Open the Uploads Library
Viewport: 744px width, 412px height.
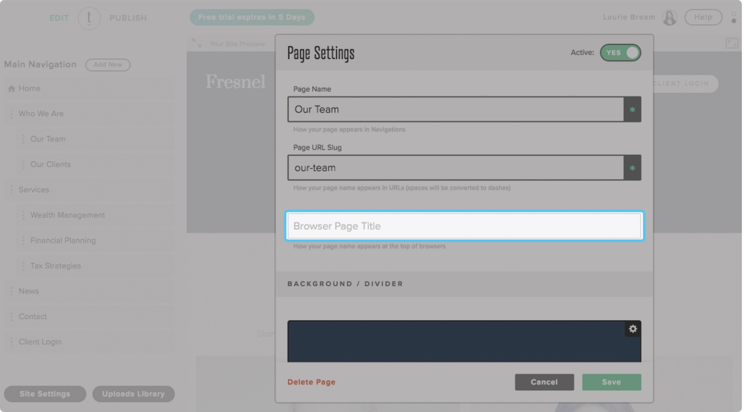(133, 394)
